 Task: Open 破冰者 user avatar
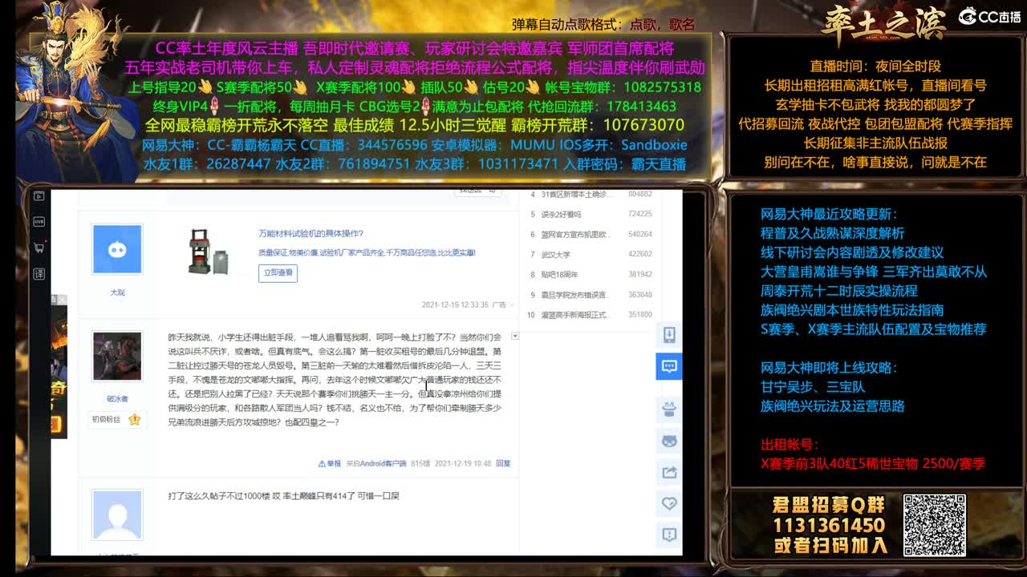pos(117,356)
